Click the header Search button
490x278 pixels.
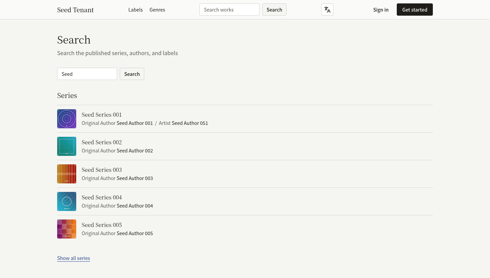coord(274,10)
